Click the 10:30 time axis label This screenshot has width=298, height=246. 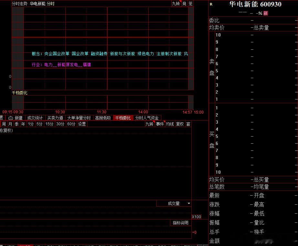click(60, 112)
